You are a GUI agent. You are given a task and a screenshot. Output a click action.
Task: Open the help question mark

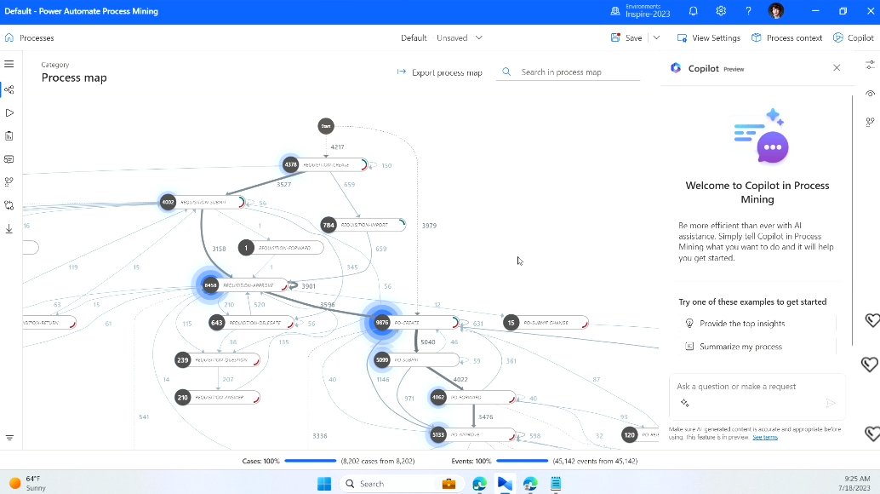(748, 11)
